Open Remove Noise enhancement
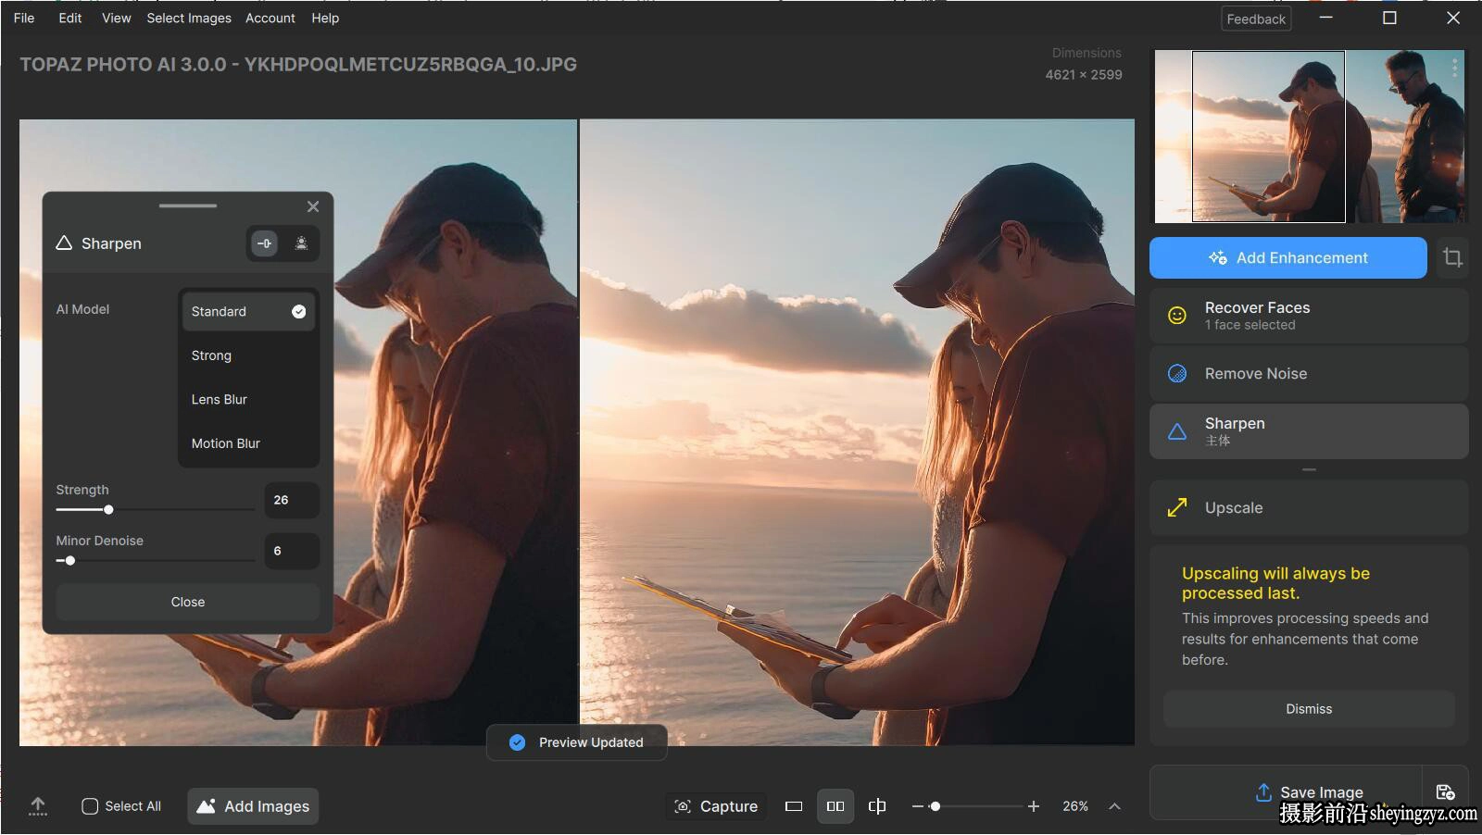 click(1309, 373)
